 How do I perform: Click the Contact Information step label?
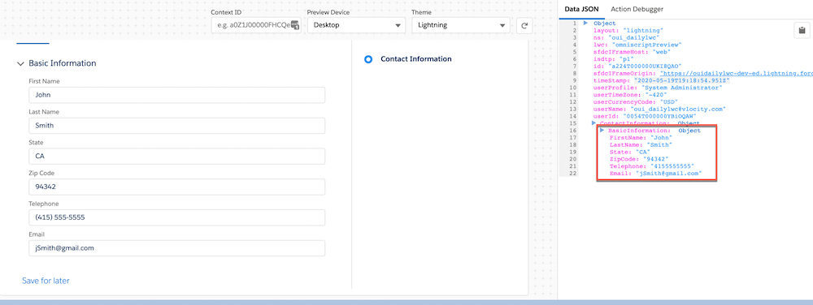pyautogui.click(x=415, y=59)
